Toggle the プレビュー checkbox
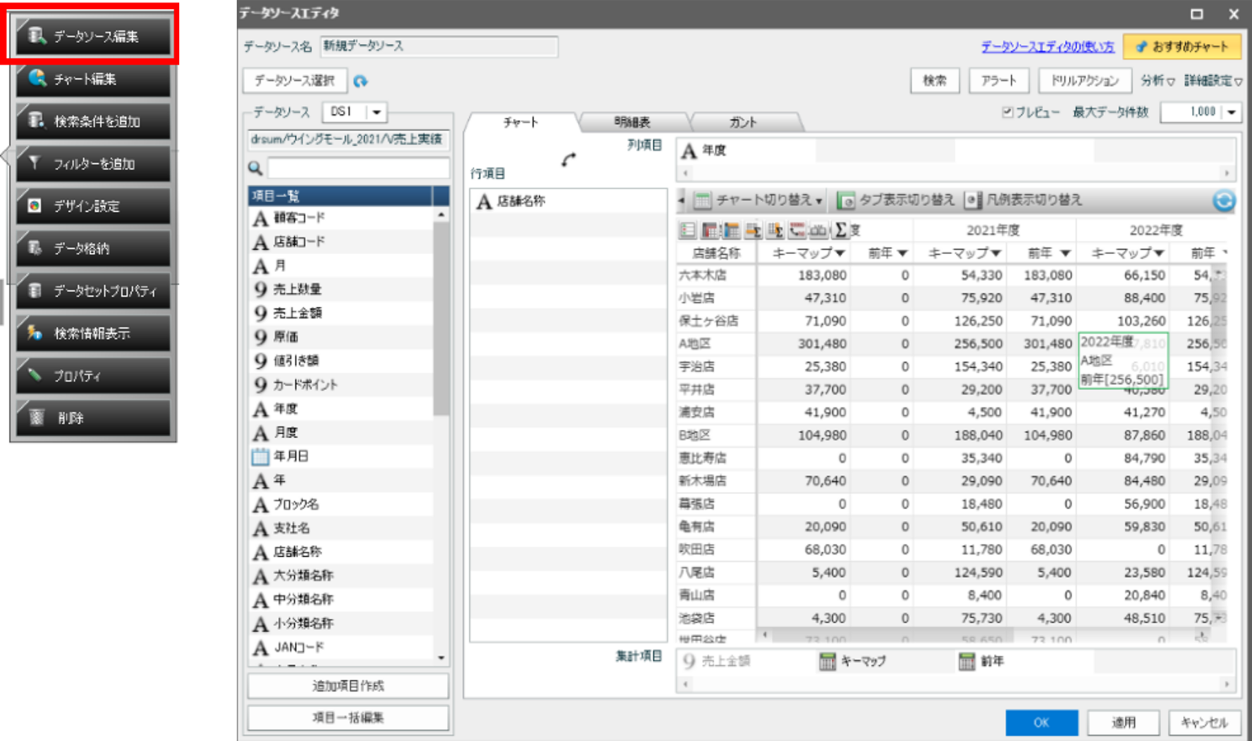The height and width of the screenshot is (741, 1252). point(1007,113)
